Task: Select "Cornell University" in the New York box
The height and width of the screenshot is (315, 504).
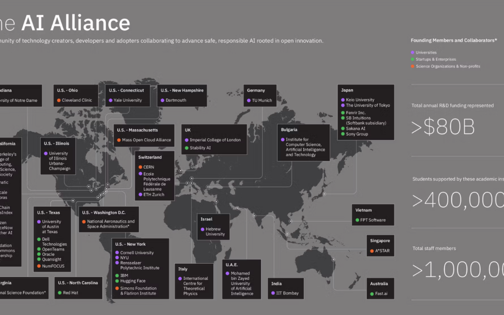Action: [x=137, y=252]
